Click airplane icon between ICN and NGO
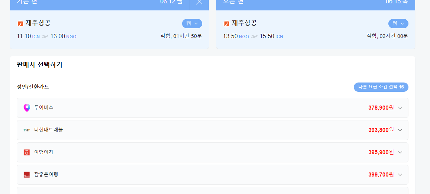The width and height of the screenshot is (430, 194). tap(45, 36)
